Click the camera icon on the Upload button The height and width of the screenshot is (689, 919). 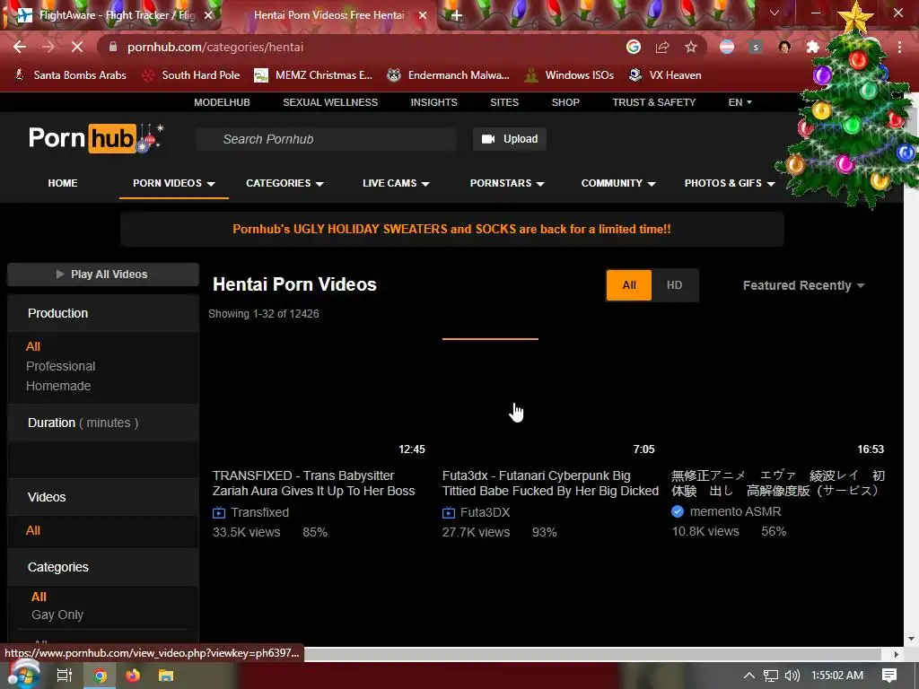coord(488,139)
